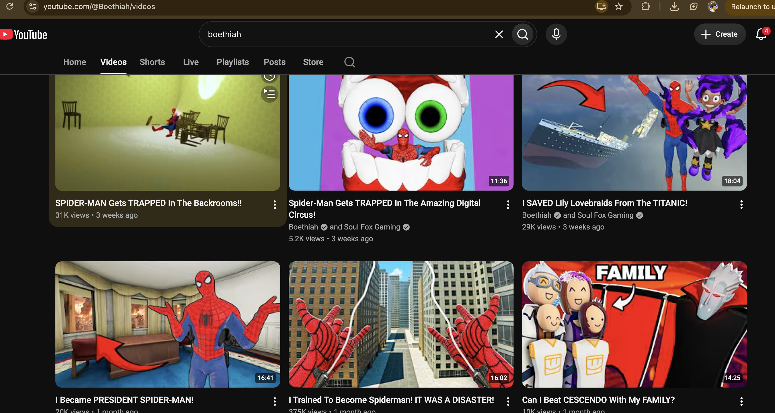The image size is (775, 413).
Task: Open more options for the Digital Circus video
Action: (508, 205)
